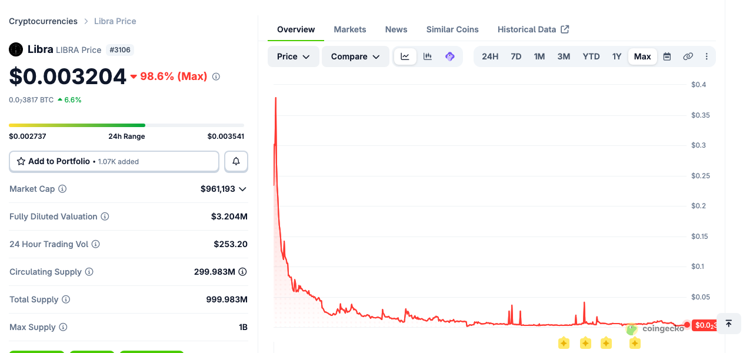
Task: Click the $0.003204 price text
Action: click(x=68, y=76)
